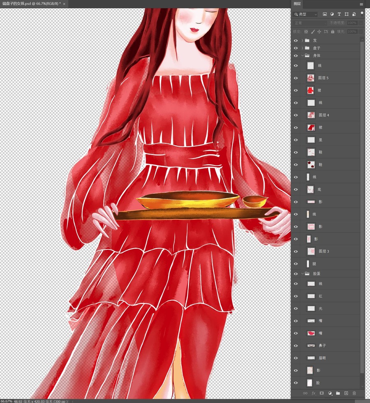Create new layer icon
The height and width of the screenshot is (403, 370).
click(x=346, y=393)
